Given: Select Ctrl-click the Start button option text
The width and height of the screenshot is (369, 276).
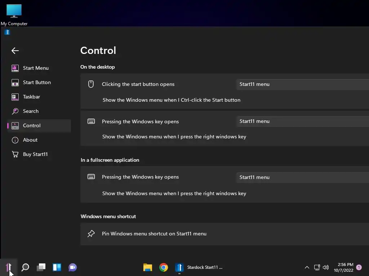Looking at the screenshot, I should pos(171,100).
